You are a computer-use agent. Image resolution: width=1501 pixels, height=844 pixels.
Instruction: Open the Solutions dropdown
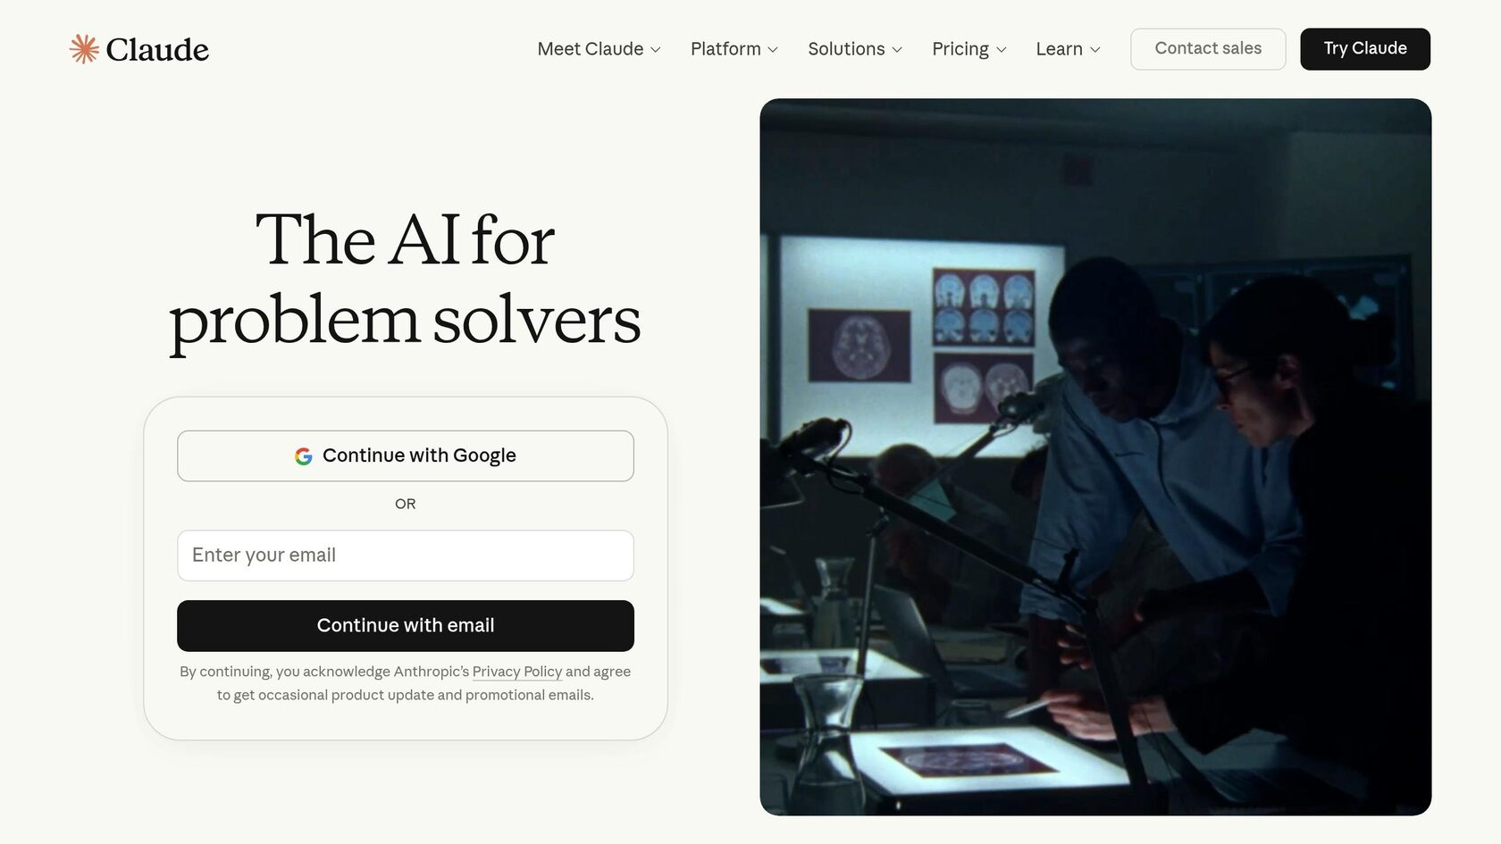coord(855,49)
